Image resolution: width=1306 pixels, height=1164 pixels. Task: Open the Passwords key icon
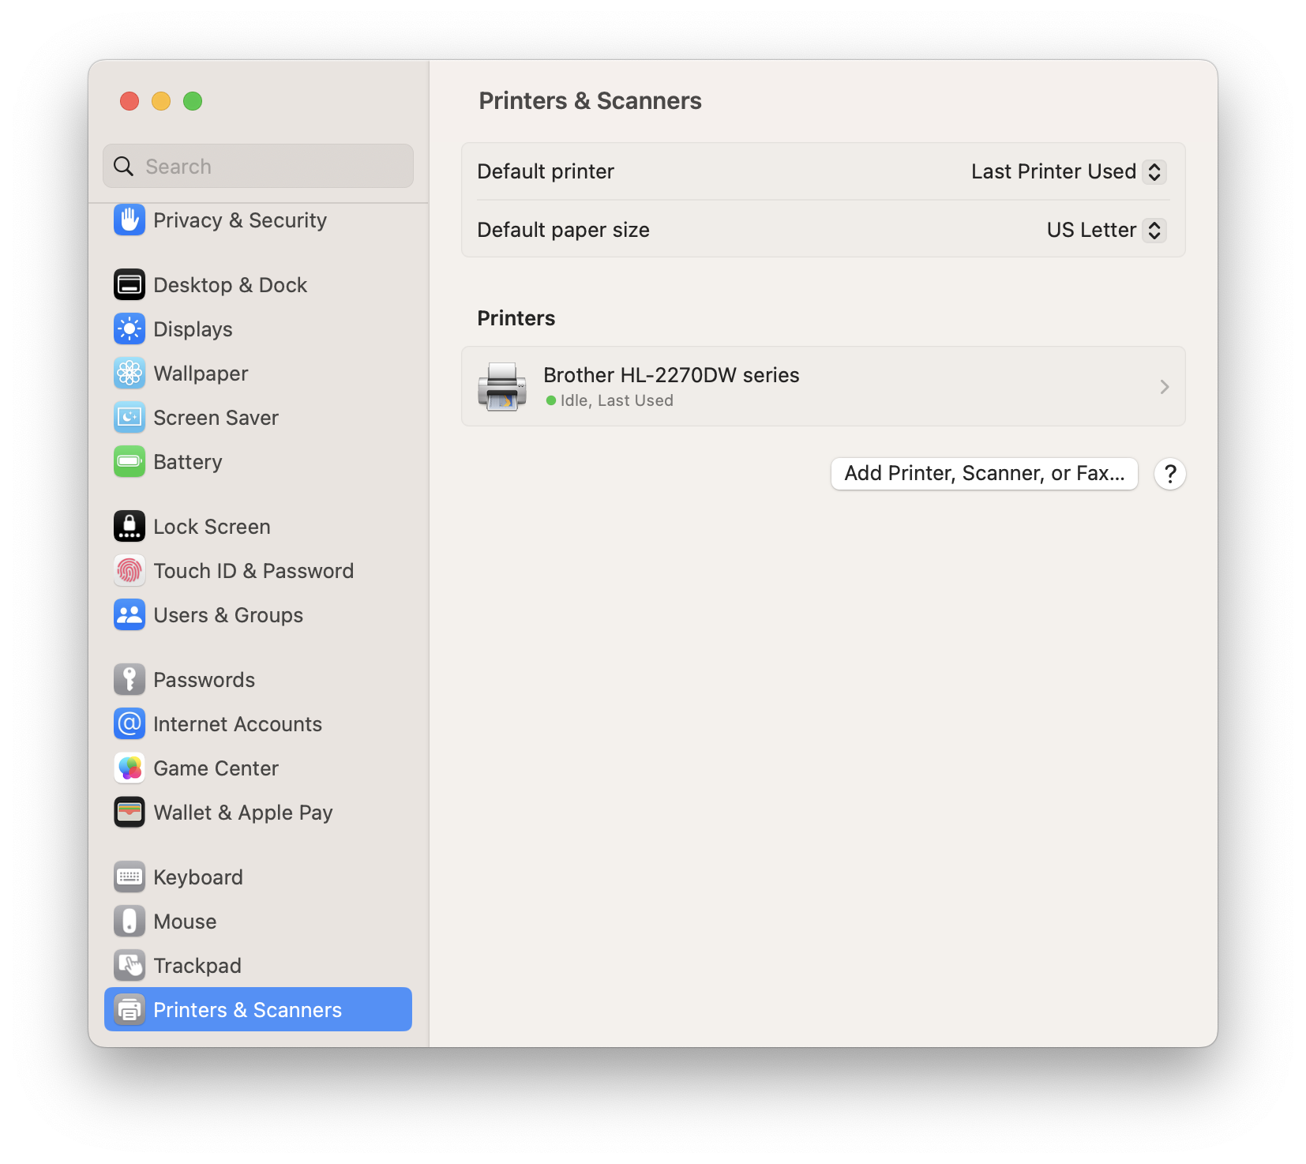pos(129,680)
